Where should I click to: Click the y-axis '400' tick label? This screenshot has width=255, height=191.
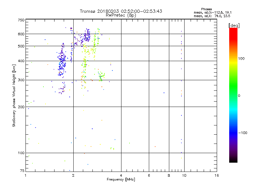coord(21,61)
